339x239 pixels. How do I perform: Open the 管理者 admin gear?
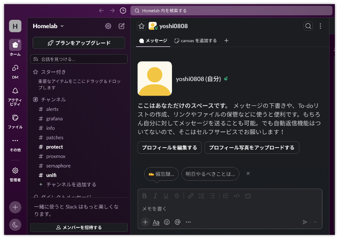15,174
